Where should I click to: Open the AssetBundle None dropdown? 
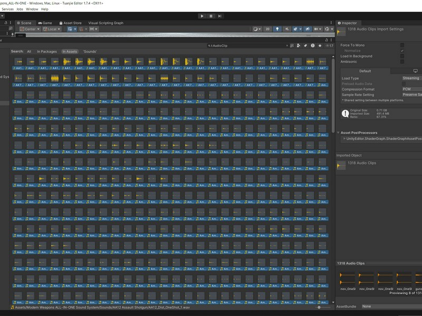click(x=391, y=307)
